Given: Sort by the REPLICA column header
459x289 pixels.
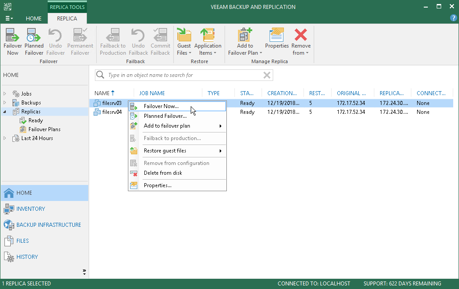Looking at the screenshot, I should [x=392, y=93].
